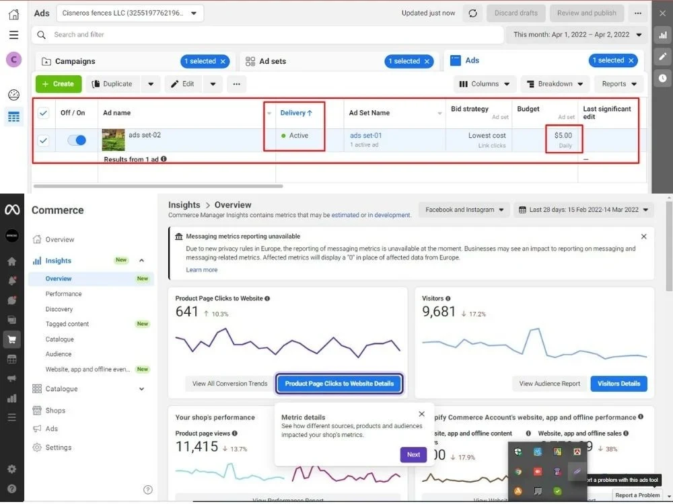Viewport: 673px width, 504px height.
Task: Click the Search and filter field
Action: [x=267, y=35]
